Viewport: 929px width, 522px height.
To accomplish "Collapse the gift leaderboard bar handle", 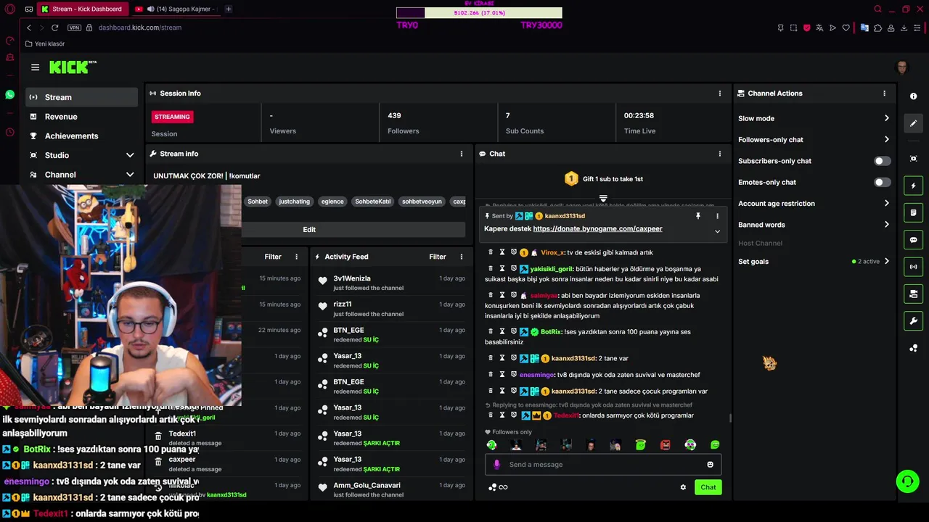I will coord(603,198).
